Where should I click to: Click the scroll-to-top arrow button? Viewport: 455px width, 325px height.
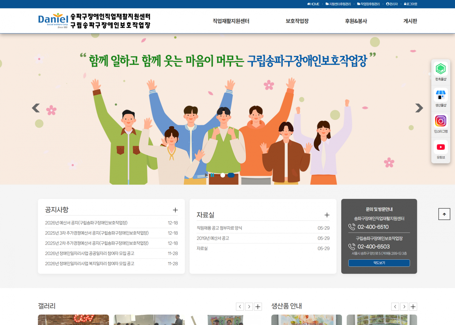point(444,214)
